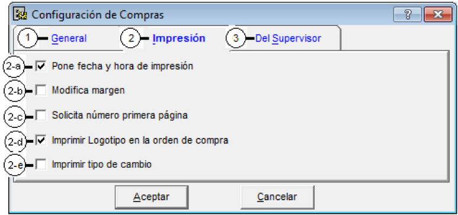The width and height of the screenshot is (458, 215).
Task: Close the Configuración de Compras dialog
Action: (x=438, y=15)
